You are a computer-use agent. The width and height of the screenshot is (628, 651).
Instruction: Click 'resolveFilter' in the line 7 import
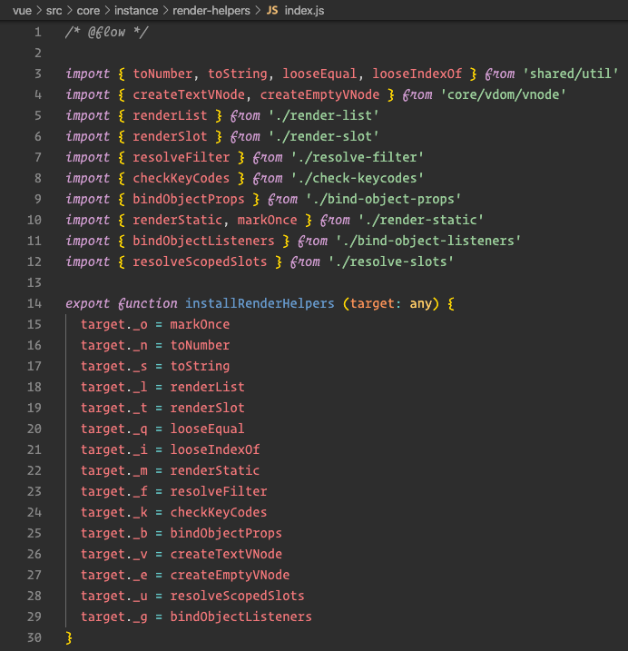(181, 157)
